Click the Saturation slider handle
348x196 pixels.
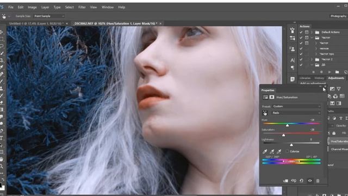pyautogui.click(x=284, y=135)
